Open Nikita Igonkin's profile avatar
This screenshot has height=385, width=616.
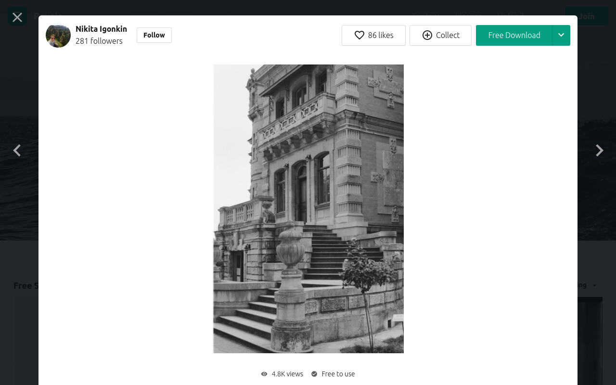pyautogui.click(x=58, y=35)
